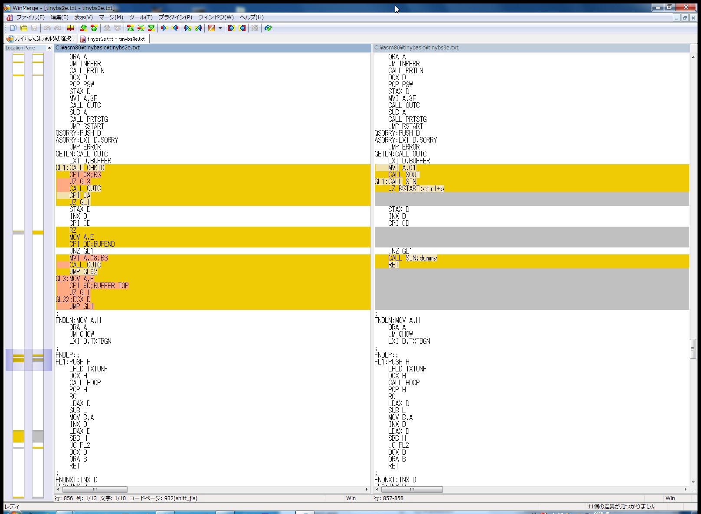Image resolution: width=701 pixels, height=514 pixels.
Task: Click the grayed previous conflict icon
Action: (118, 28)
